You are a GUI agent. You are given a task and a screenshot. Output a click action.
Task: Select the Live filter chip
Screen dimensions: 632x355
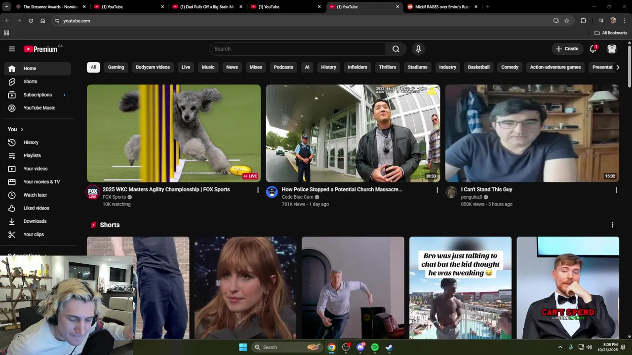tap(186, 67)
